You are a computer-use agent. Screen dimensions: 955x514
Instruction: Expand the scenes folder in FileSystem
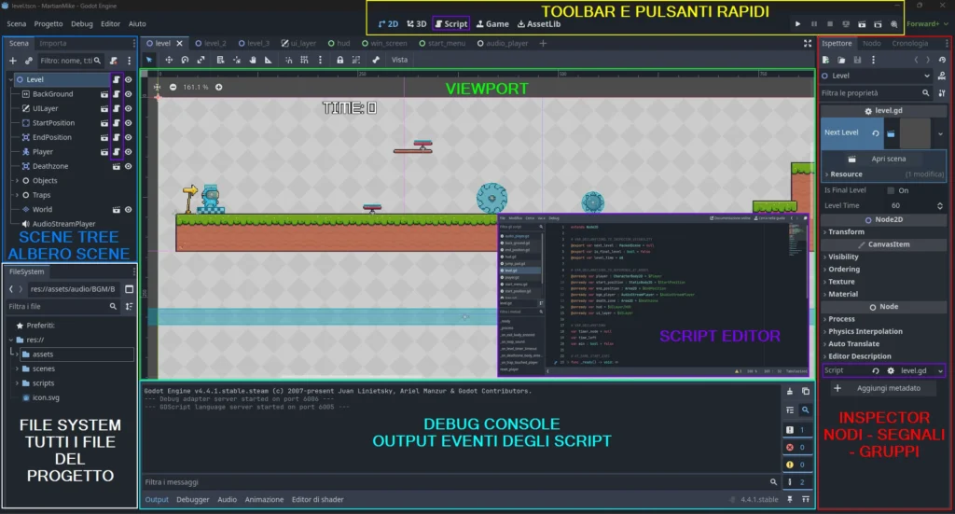[17, 369]
